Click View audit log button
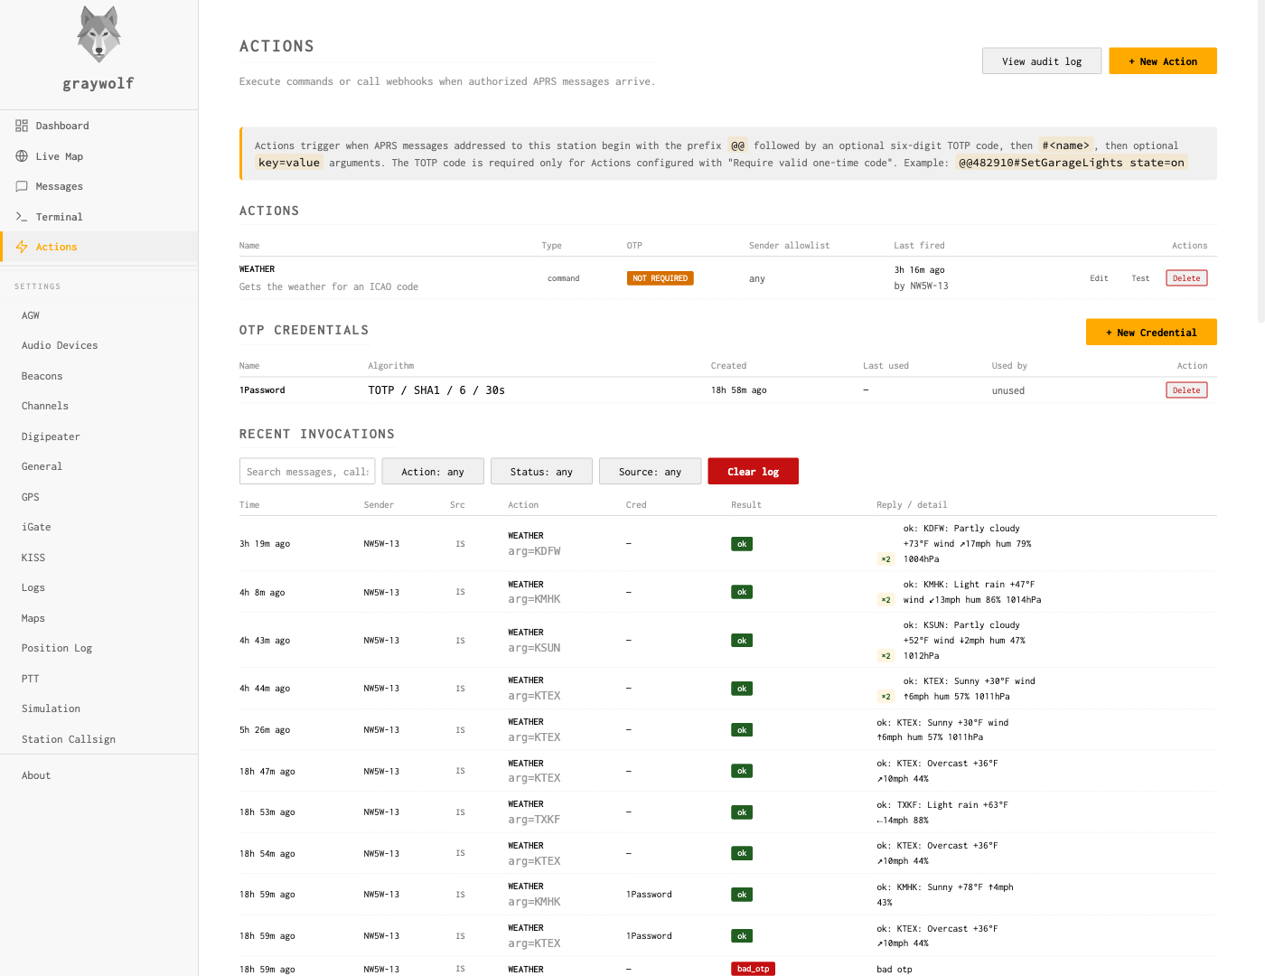This screenshot has height=976, width=1265. pos(1042,61)
